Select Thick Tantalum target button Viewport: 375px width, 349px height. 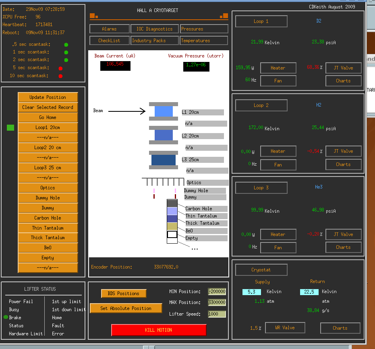(48, 238)
